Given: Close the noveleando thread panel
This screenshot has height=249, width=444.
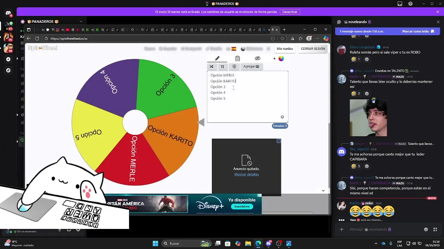Looking at the screenshot, I should pos(438,22).
